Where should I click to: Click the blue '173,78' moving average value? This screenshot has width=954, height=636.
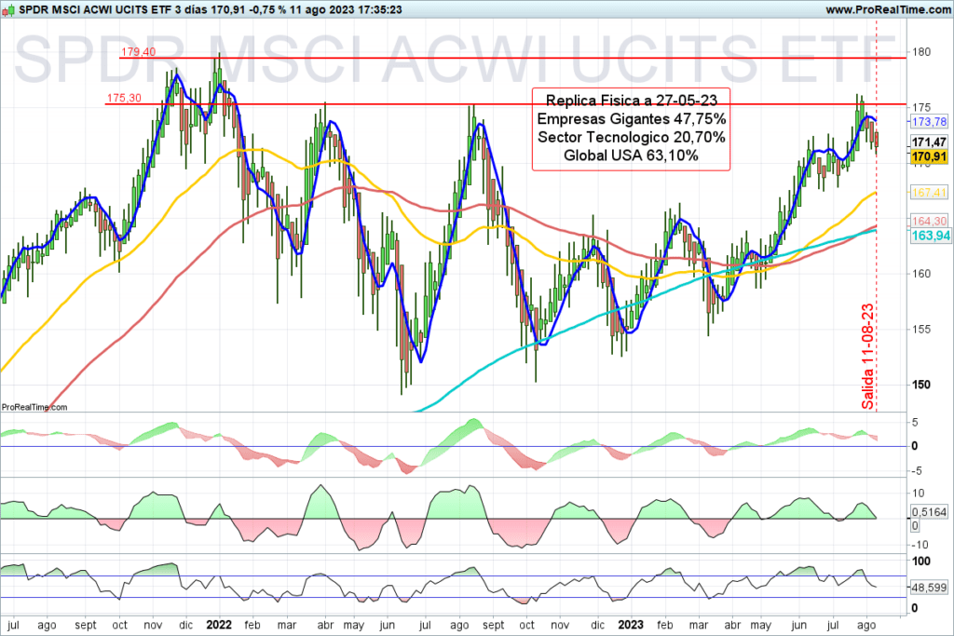tap(929, 122)
